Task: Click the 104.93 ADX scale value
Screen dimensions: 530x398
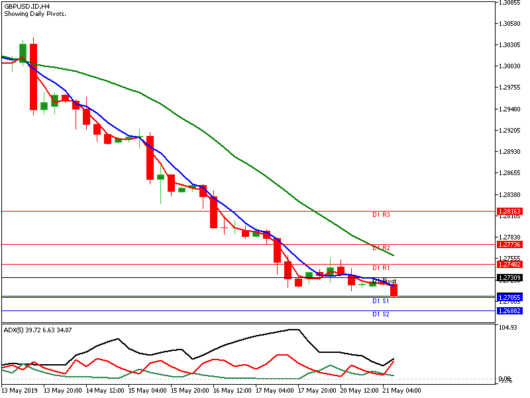Action: pos(508,328)
